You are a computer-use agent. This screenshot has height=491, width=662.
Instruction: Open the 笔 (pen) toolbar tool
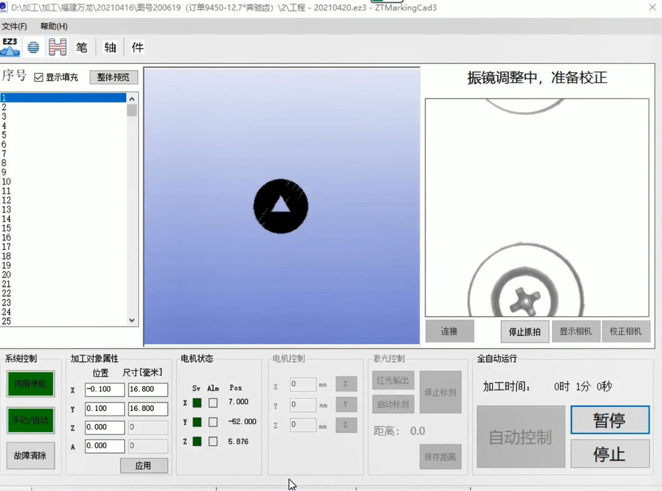click(82, 47)
